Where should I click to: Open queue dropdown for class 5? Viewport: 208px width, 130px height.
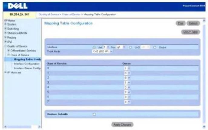tap(127, 92)
